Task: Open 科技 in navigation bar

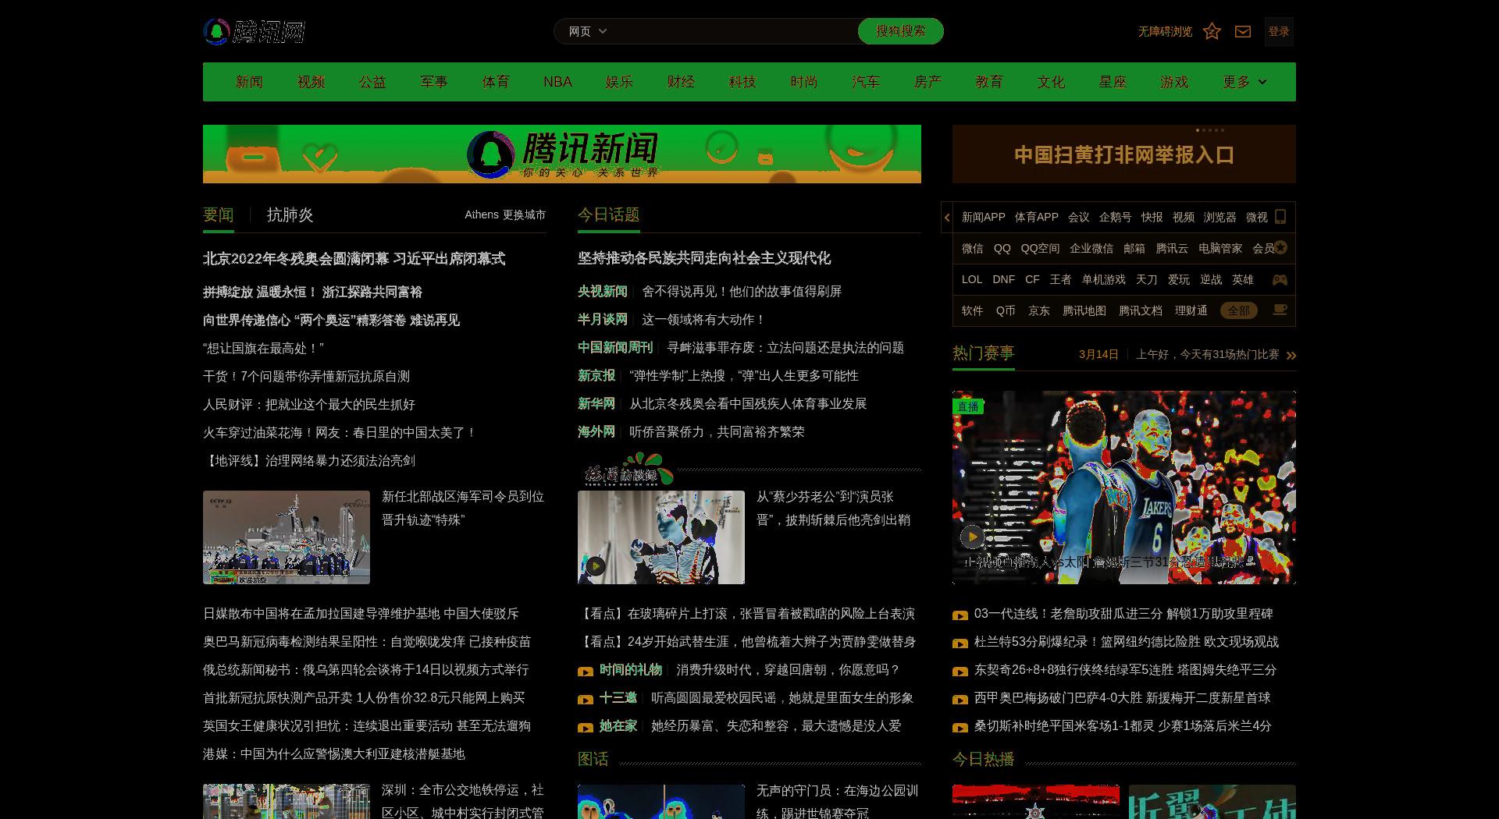Action: pyautogui.click(x=742, y=82)
